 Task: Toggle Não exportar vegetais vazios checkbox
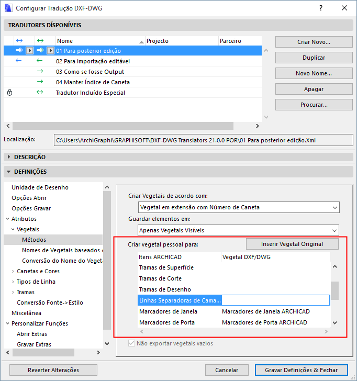point(131,343)
